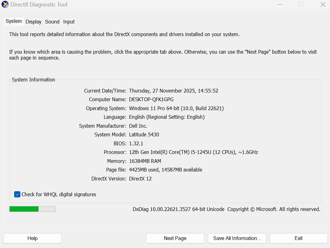Image resolution: width=330 pixels, height=248 pixels.
Task: Click the DirectX Diagnostic Tool title text
Action: click(x=39, y=5)
